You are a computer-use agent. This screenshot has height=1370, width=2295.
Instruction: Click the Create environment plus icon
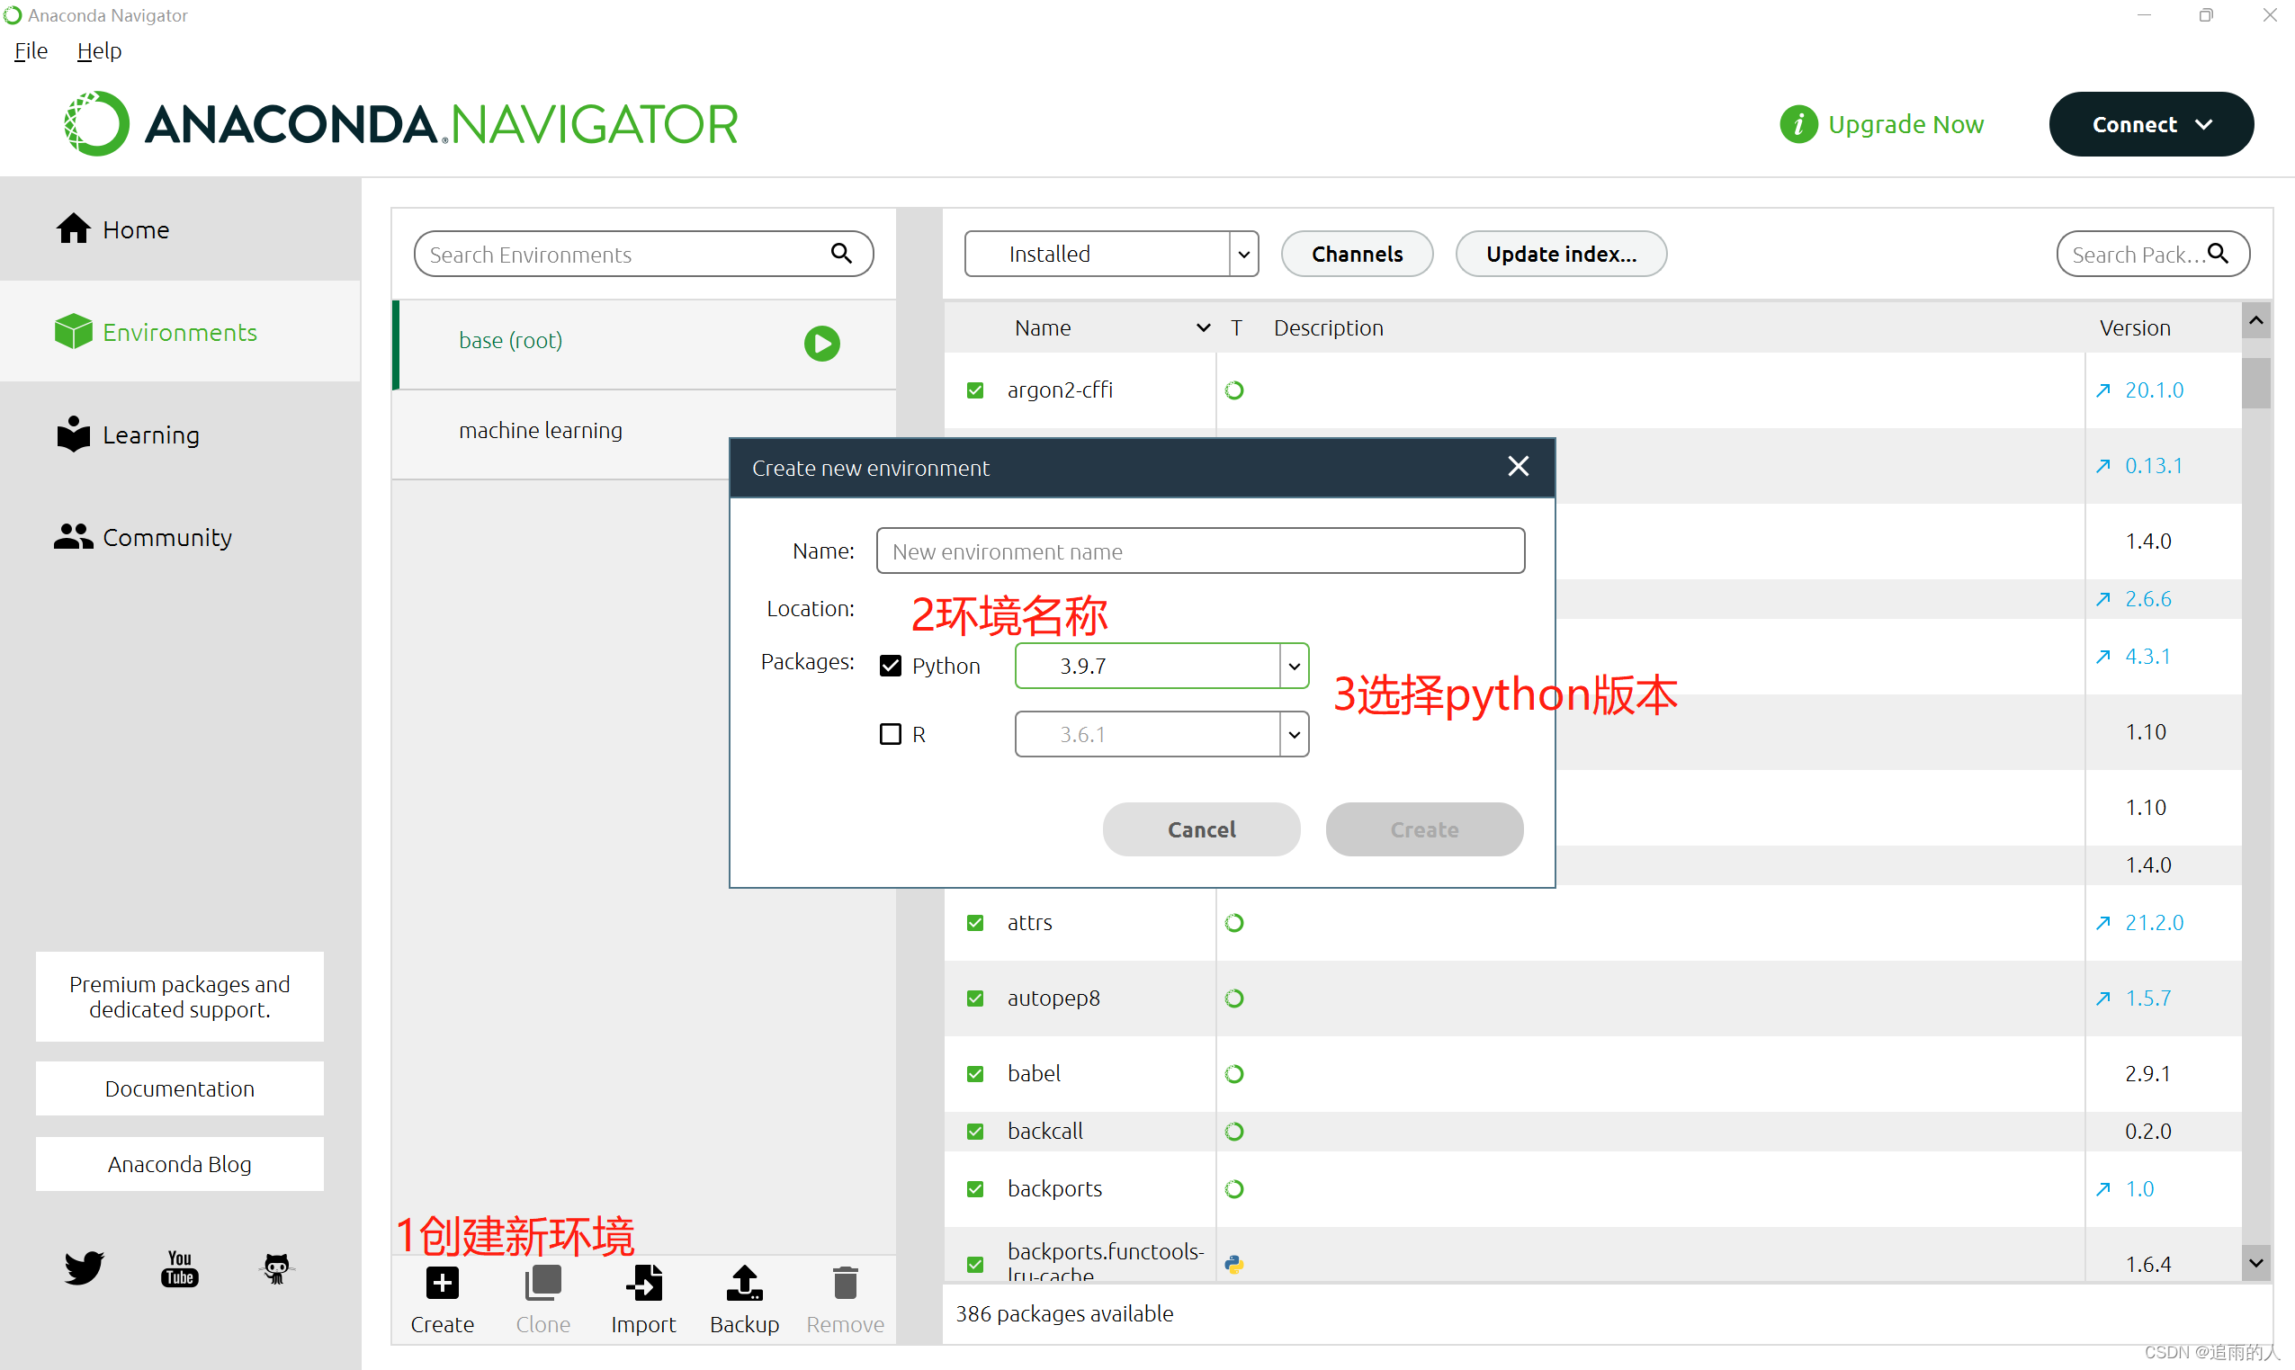point(443,1283)
